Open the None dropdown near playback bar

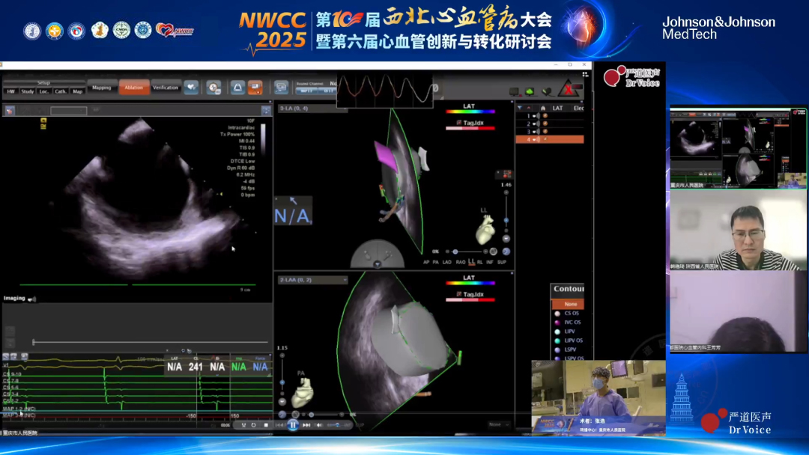[498, 424]
